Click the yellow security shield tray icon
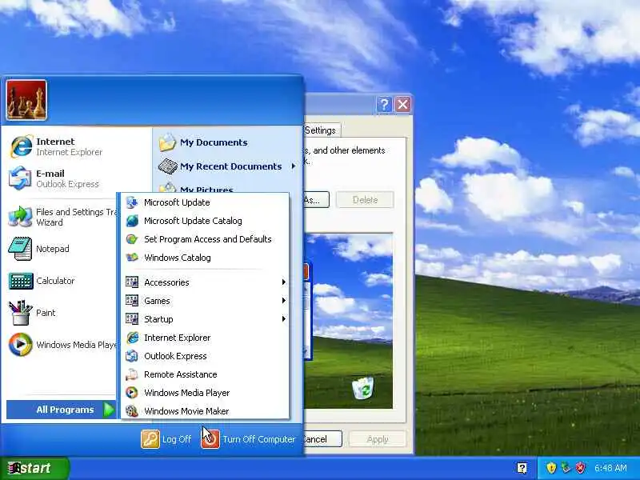Image resolution: width=640 pixels, height=480 pixels. coord(551,468)
